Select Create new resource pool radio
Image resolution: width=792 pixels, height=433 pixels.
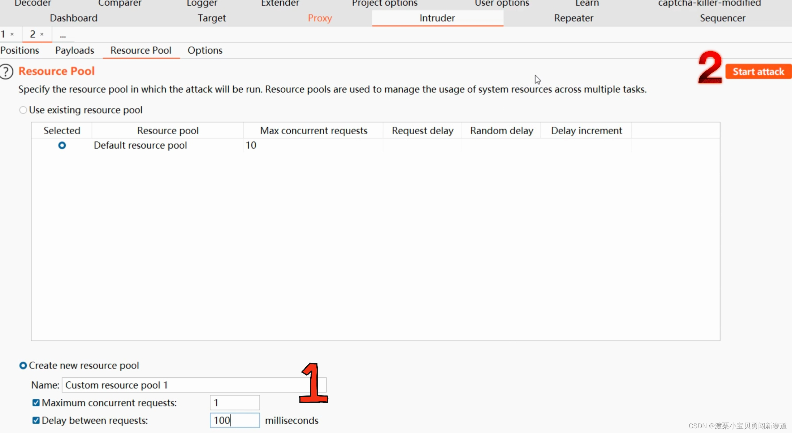(x=23, y=366)
